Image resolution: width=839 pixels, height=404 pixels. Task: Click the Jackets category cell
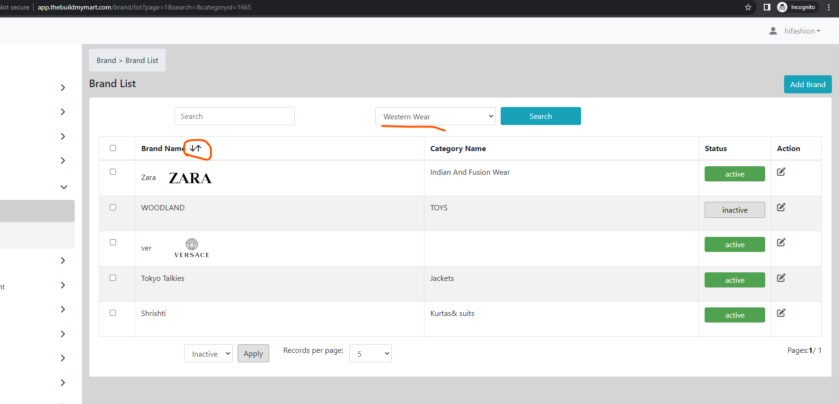[x=442, y=278]
